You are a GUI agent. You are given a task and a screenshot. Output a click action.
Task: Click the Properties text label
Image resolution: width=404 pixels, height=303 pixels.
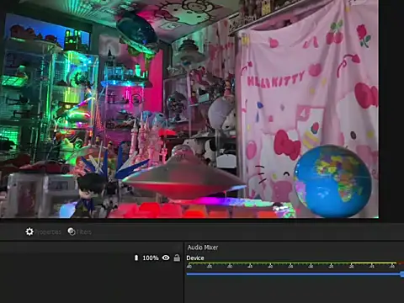(x=48, y=232)
